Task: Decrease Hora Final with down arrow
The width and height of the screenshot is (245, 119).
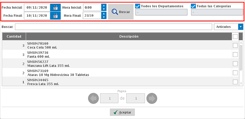Action: (x=104, y=17)
